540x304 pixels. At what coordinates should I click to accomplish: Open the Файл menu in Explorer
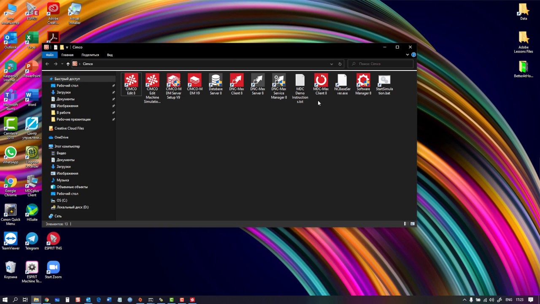[50, 55]
